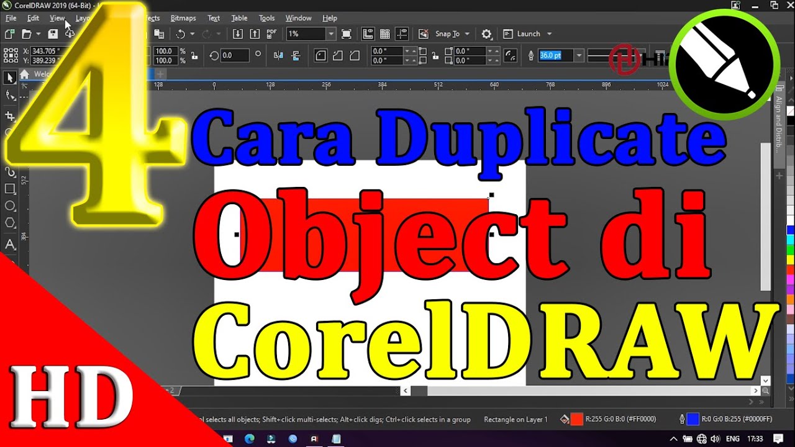795x447 pixels.
Task: Toggle the lock ratio padlock by scale factors
Action: click(195, 55)
